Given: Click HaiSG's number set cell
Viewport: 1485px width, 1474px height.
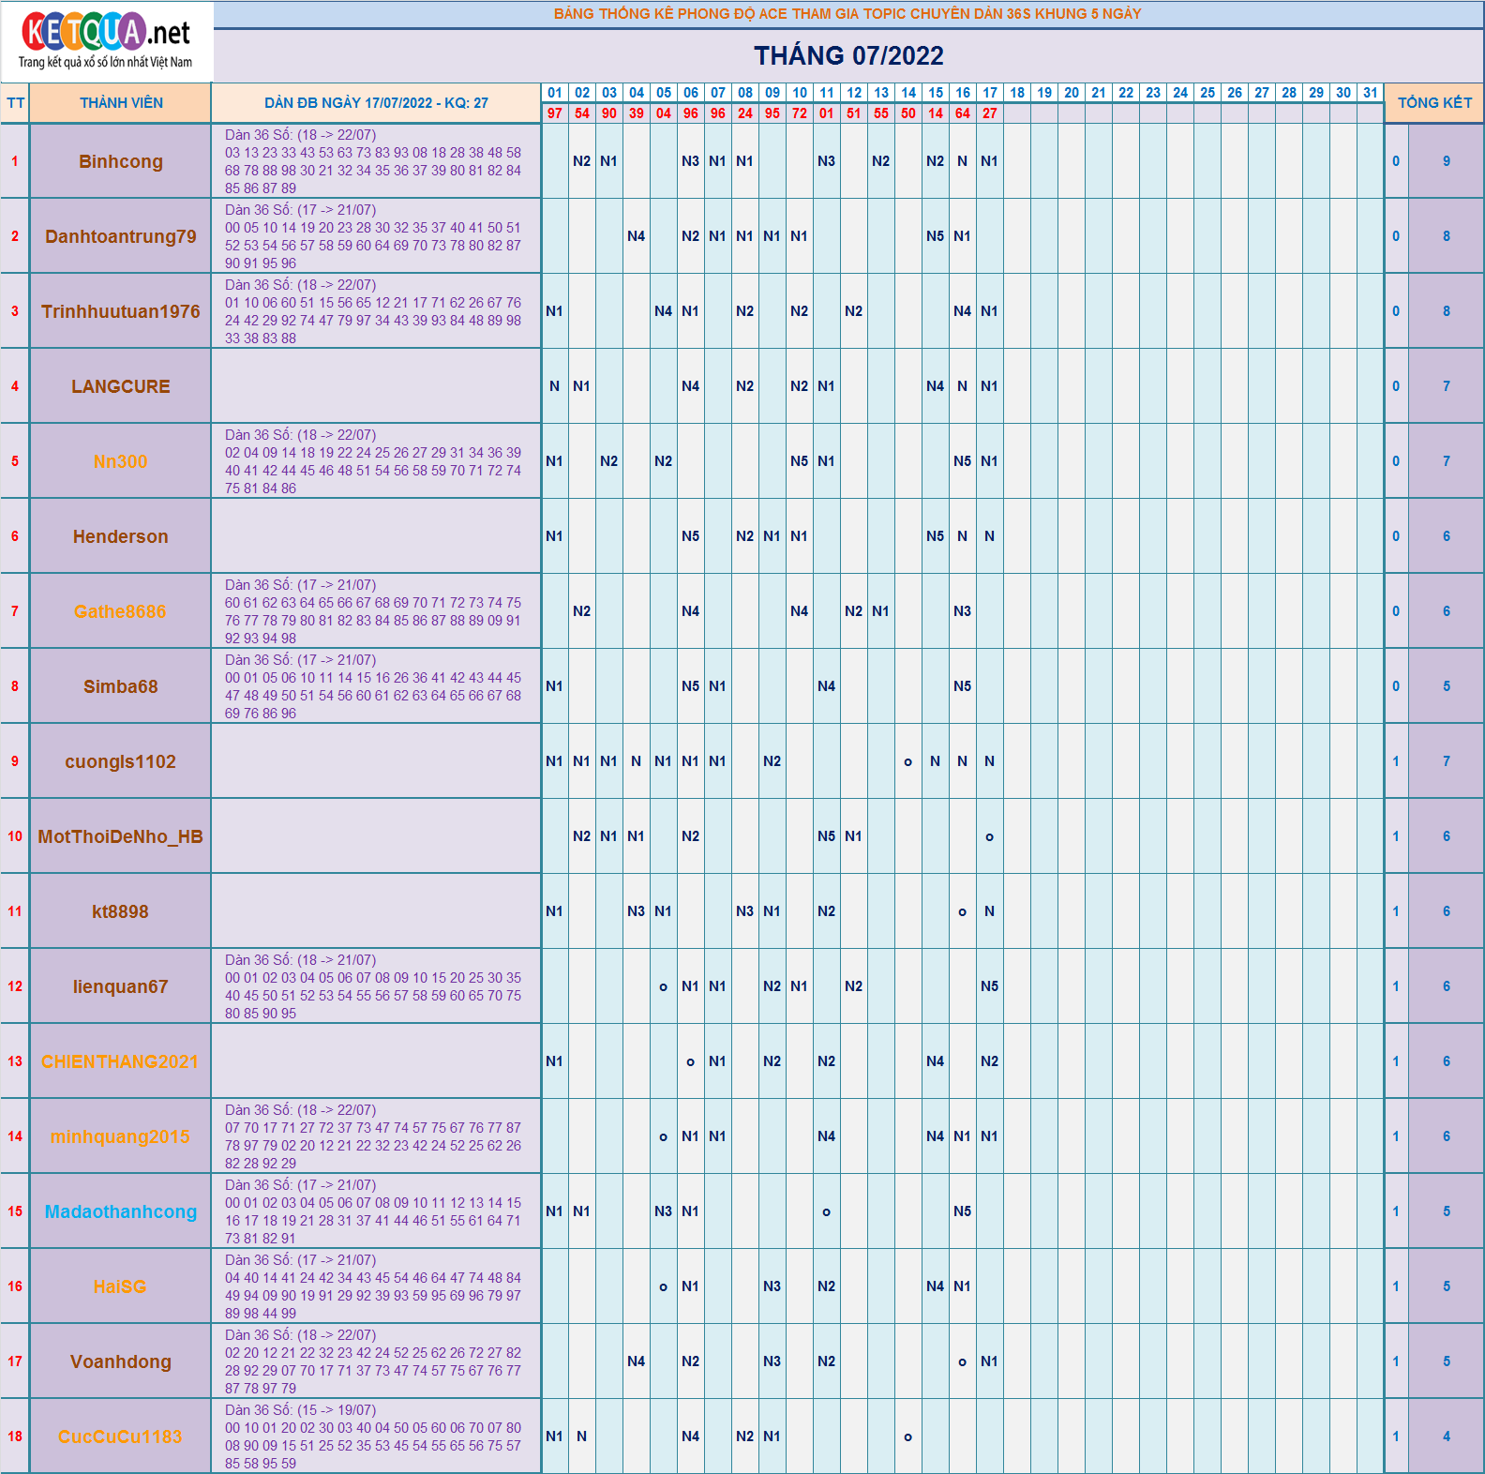Looking at the screenshot, I should [376, 1286].
